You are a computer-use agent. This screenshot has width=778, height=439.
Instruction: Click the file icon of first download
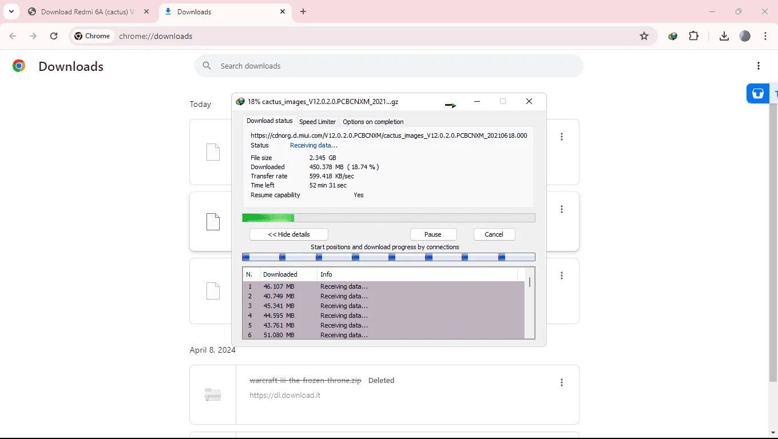[x=213, y=152]
